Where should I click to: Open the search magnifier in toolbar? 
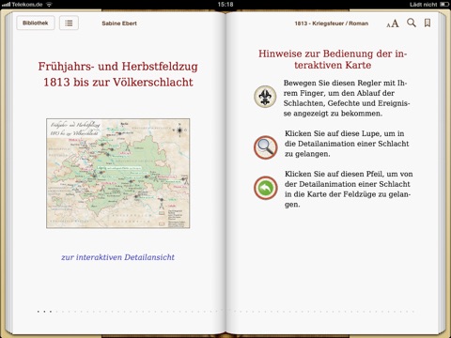coord(412,23)
